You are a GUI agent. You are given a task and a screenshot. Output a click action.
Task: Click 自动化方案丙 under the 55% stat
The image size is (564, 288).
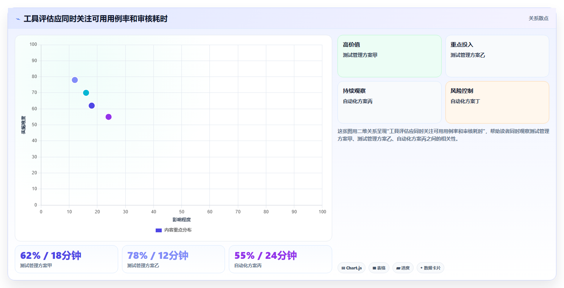[248, 266]
